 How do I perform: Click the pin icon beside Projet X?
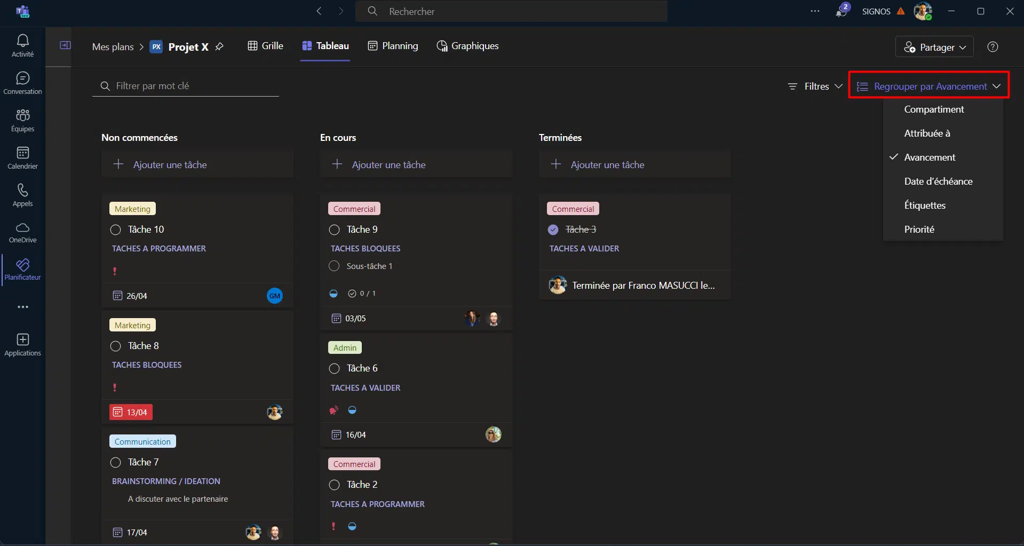click(219, 47)
